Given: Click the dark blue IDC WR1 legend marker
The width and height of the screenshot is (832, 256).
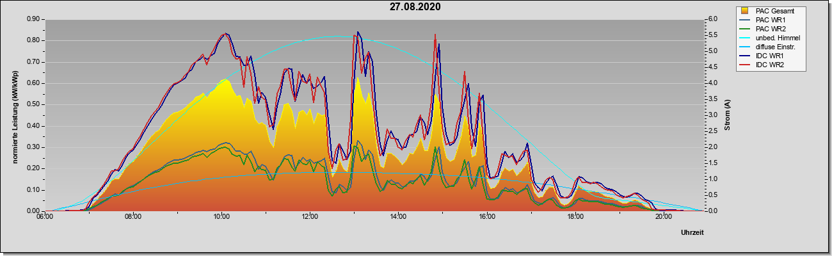Looking at the screenshot, I should (x=745, y=56).
